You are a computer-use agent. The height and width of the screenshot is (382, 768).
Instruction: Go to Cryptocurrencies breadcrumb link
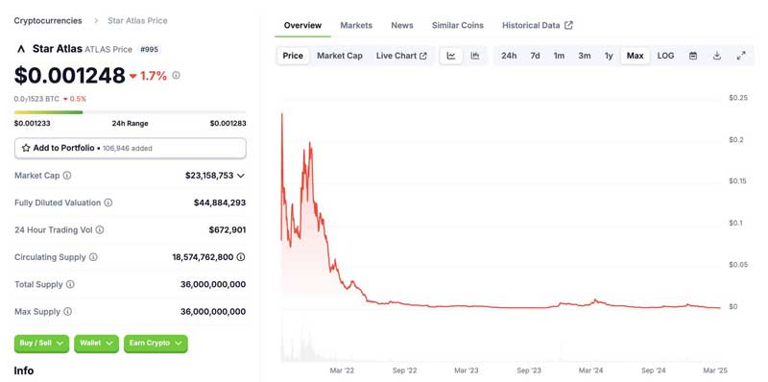point(48,20)
